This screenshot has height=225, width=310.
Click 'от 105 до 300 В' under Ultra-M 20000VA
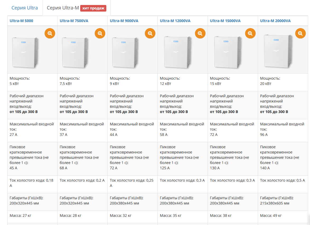pyautogui.click(x=274, y=112)
